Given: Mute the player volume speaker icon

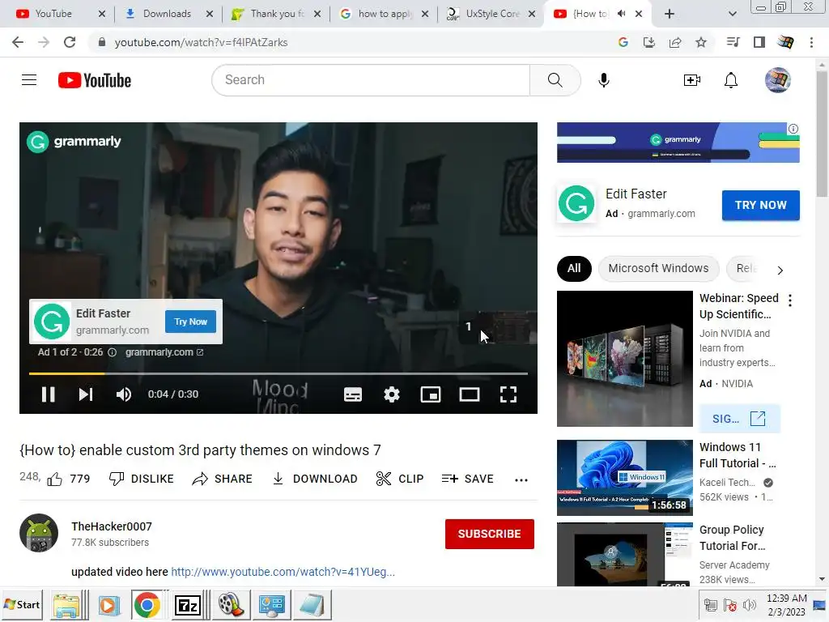Looking at the screenshot, I should pos(124,394).
